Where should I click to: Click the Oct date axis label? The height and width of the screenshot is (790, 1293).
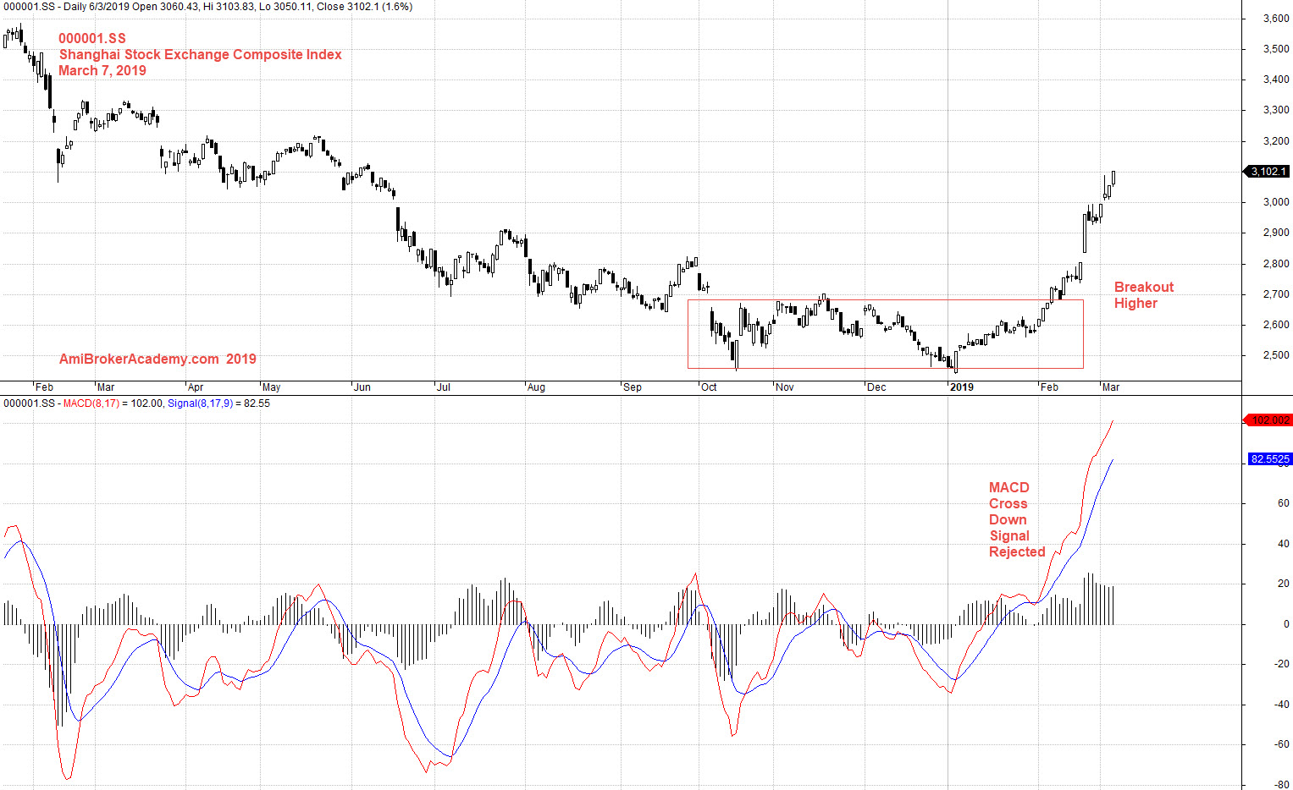pyautogui.click(x=709, y=387)
